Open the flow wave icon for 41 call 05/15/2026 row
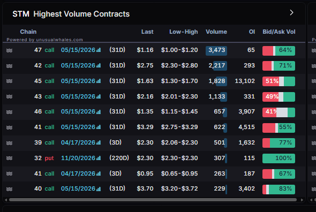The width and height of the screenshot is (316, 212). 9,127
